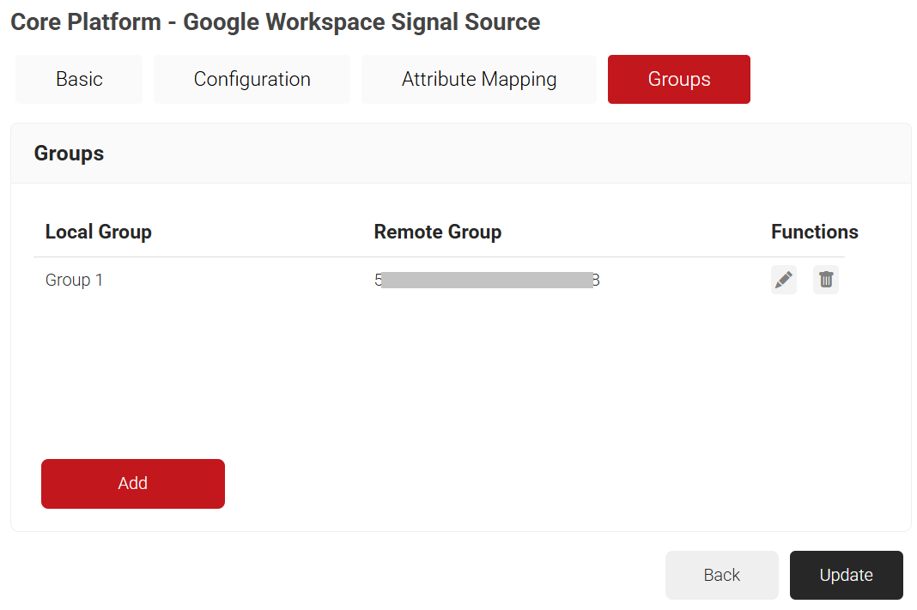Select the red Groups tab
This screenshot has height=610, width=917.
pos(678,79)
